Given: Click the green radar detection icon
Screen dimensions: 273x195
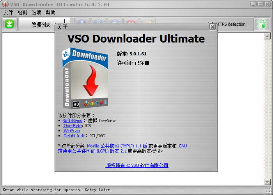Looking at the screenshot, I should tap(262, 24).
